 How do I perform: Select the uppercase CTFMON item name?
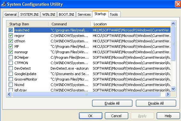click(21, 63)
